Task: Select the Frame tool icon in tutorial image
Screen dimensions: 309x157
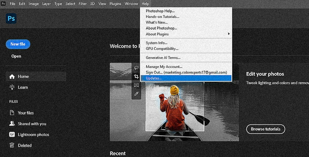Action: coord(136,85)
